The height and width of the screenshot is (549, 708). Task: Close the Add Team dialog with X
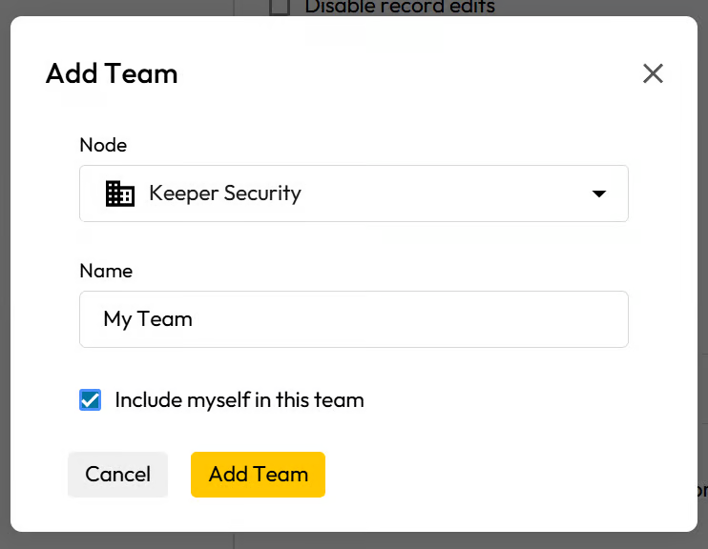tap(653, 73)
